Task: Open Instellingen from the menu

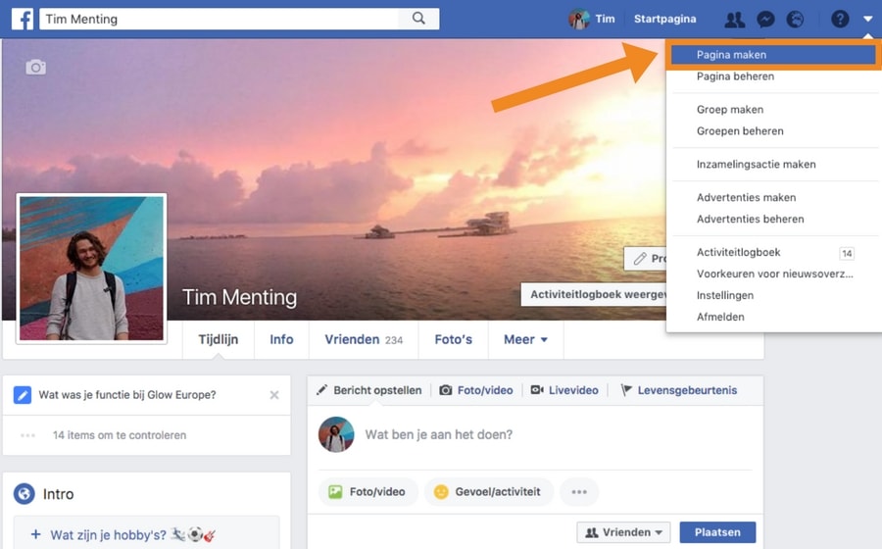Action: click(x=725, y=295)
